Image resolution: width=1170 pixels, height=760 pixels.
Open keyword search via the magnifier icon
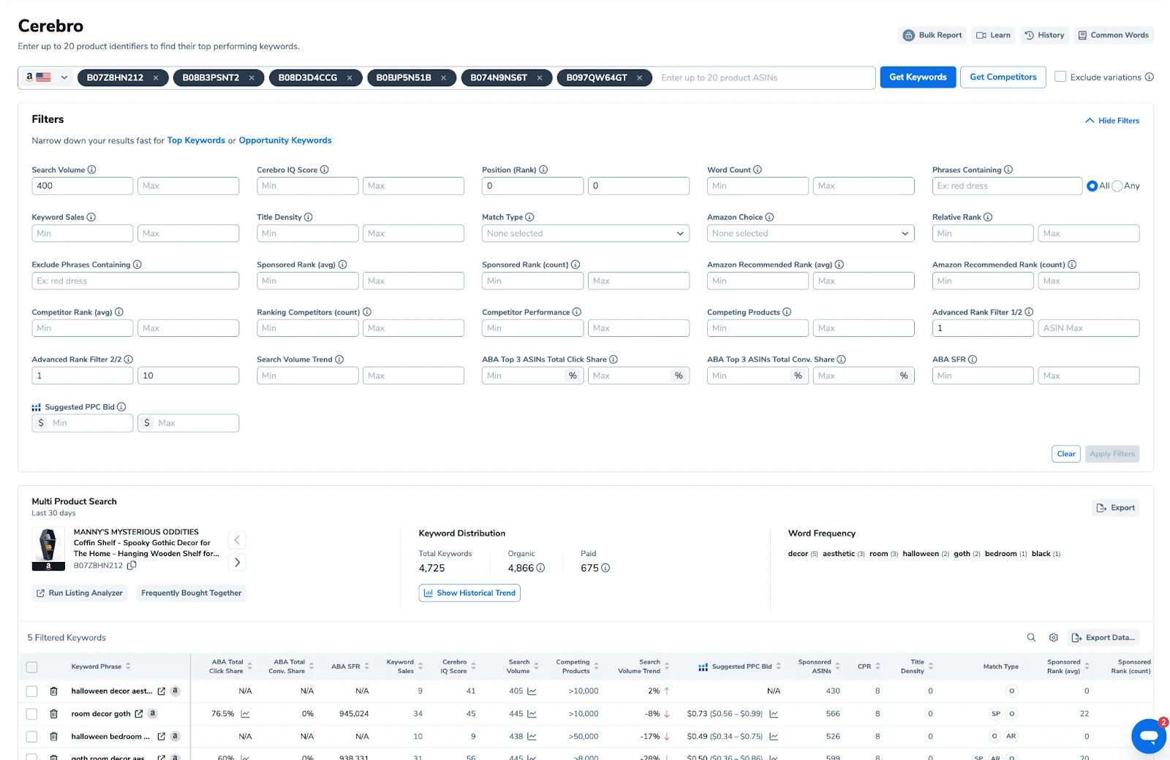tap(1031, 637)
